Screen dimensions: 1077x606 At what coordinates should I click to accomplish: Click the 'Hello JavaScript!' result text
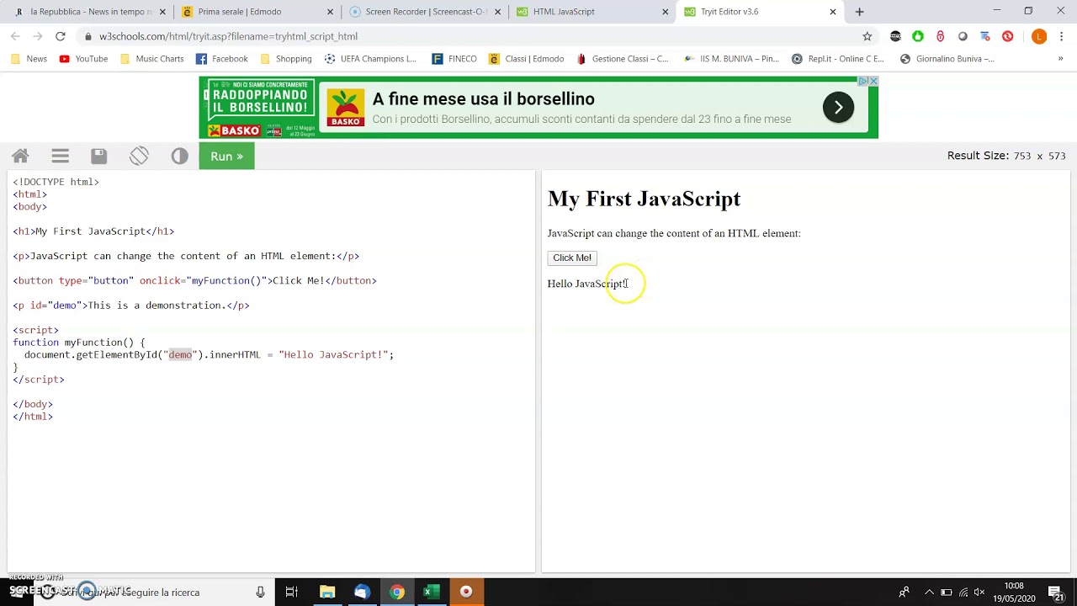coord(586,284)
